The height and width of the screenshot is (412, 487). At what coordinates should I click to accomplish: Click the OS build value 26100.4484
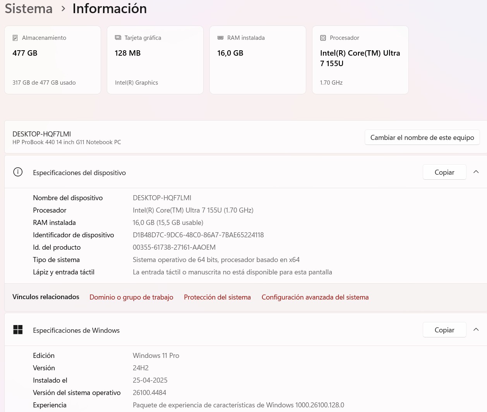coord(149,393)
